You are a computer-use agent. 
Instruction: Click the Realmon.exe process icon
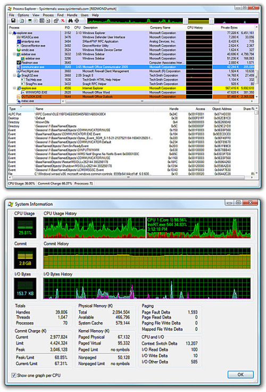coord(19,63)
